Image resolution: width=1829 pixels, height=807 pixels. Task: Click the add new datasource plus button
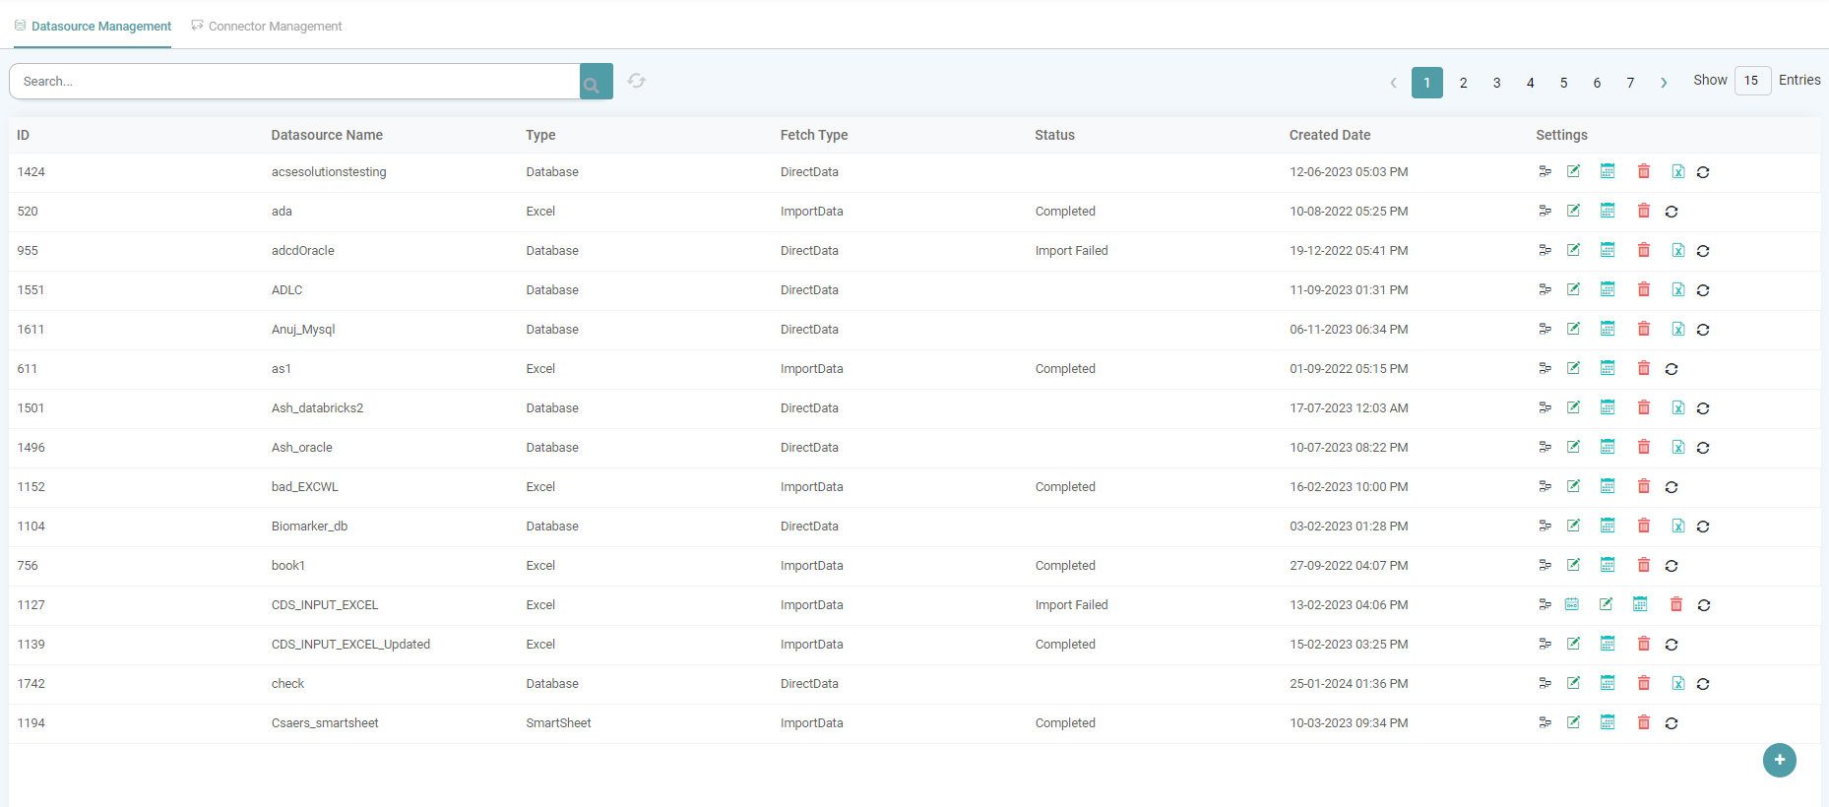pos(1779,760)
